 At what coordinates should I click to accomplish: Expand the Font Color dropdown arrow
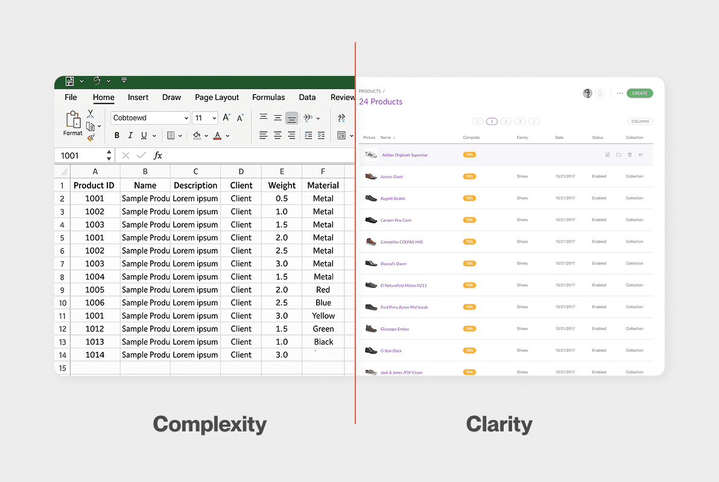[x=227, y=136]
